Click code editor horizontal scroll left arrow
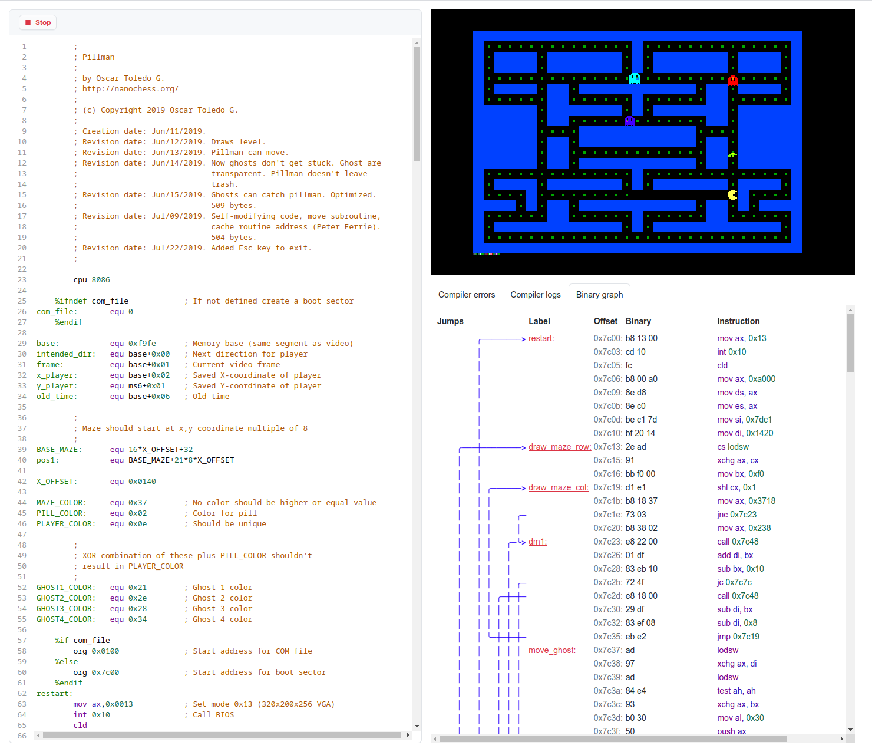872x755 pixels. pos(38,735)
